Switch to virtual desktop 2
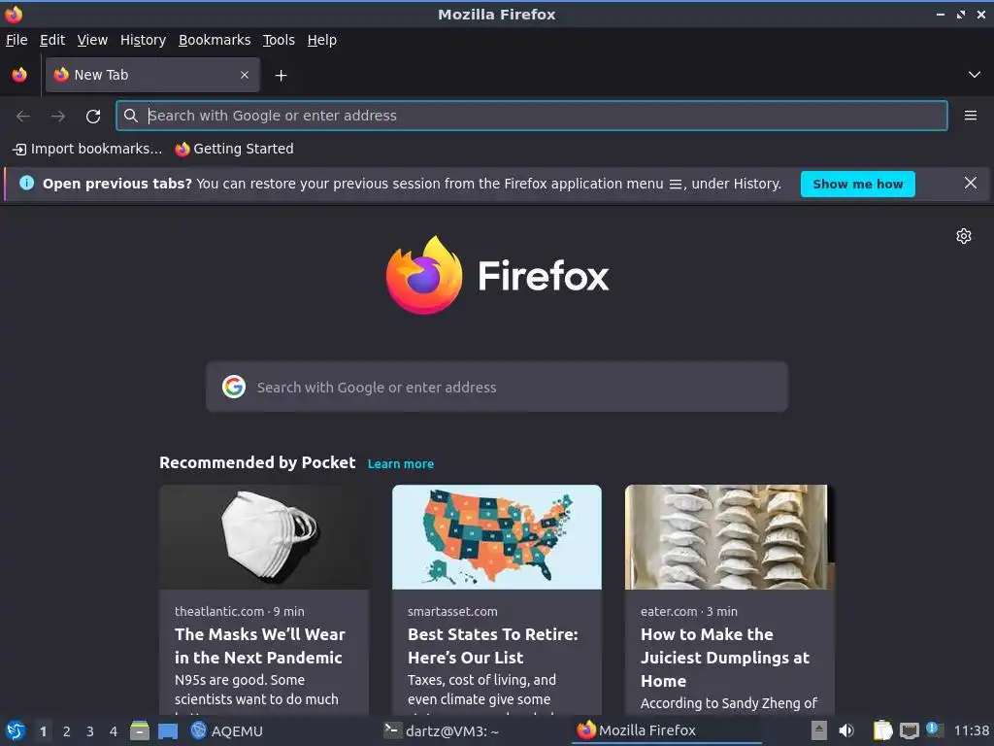The width and height of the screenshot is (994, 746). 67,731
